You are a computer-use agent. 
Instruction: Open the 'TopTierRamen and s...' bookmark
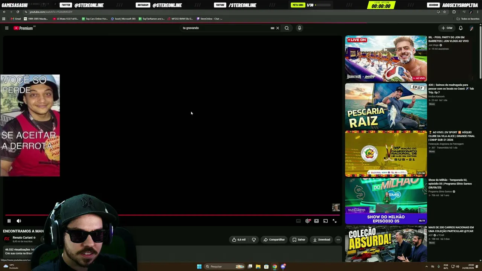click(151, 19)
